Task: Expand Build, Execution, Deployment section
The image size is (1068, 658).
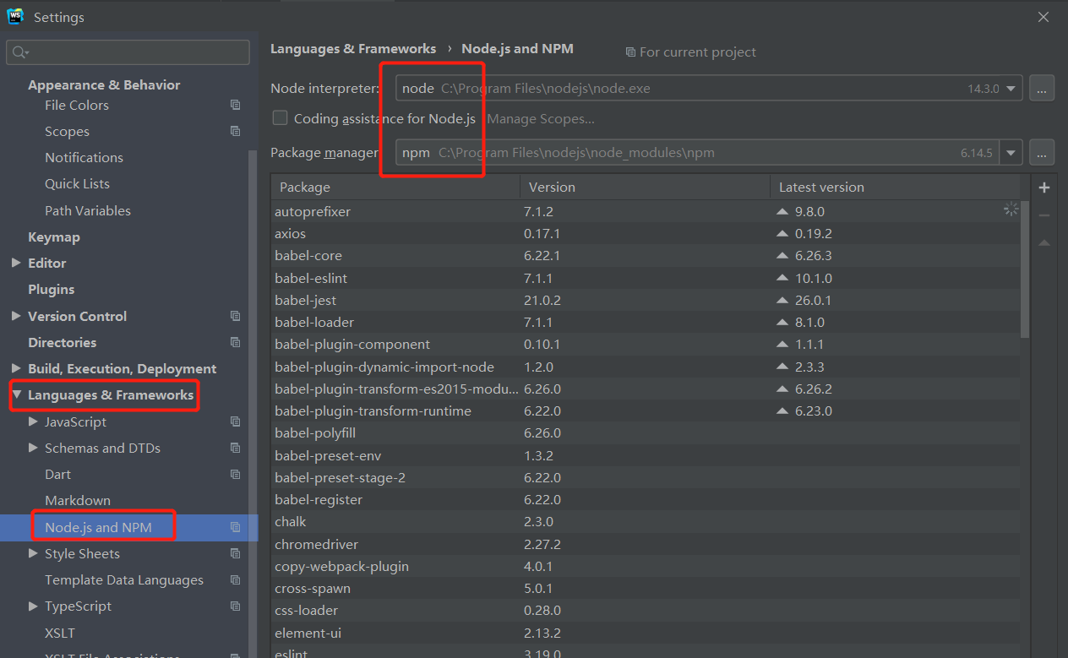Action: pos(16,369)
